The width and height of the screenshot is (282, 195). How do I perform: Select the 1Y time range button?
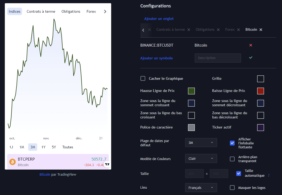coord(43,147)
